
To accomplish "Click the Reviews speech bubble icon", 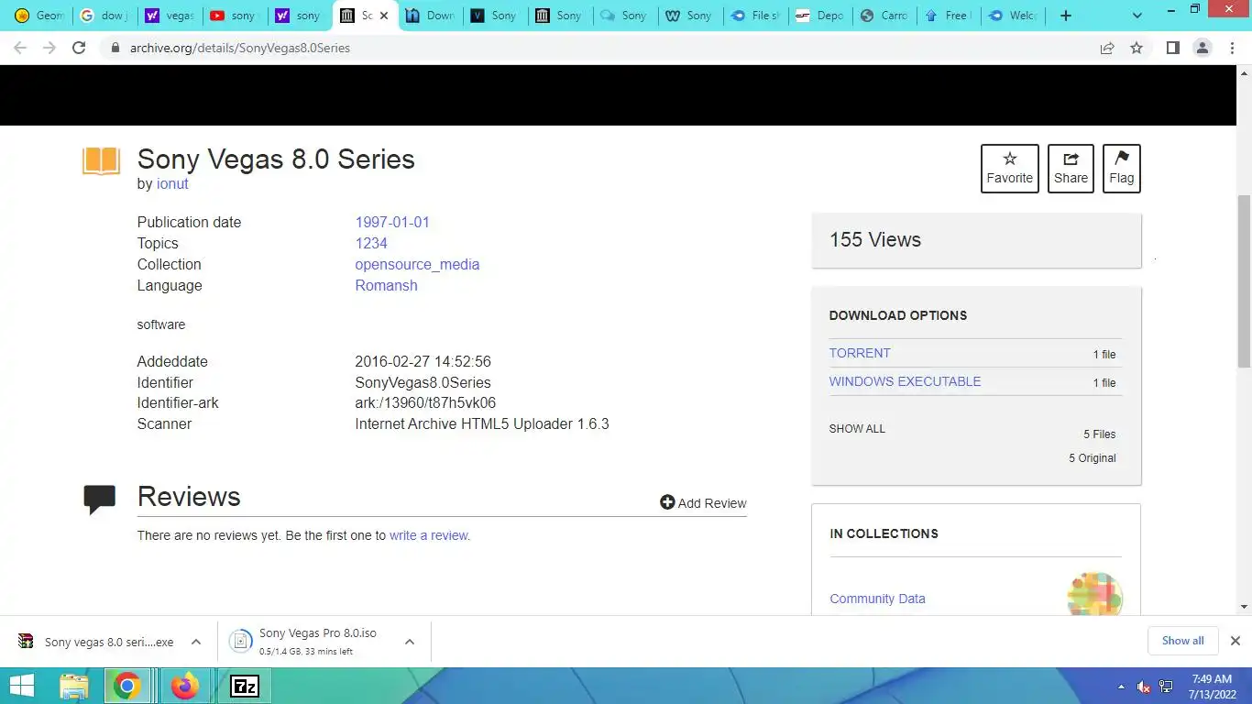I will coord(99,499).
